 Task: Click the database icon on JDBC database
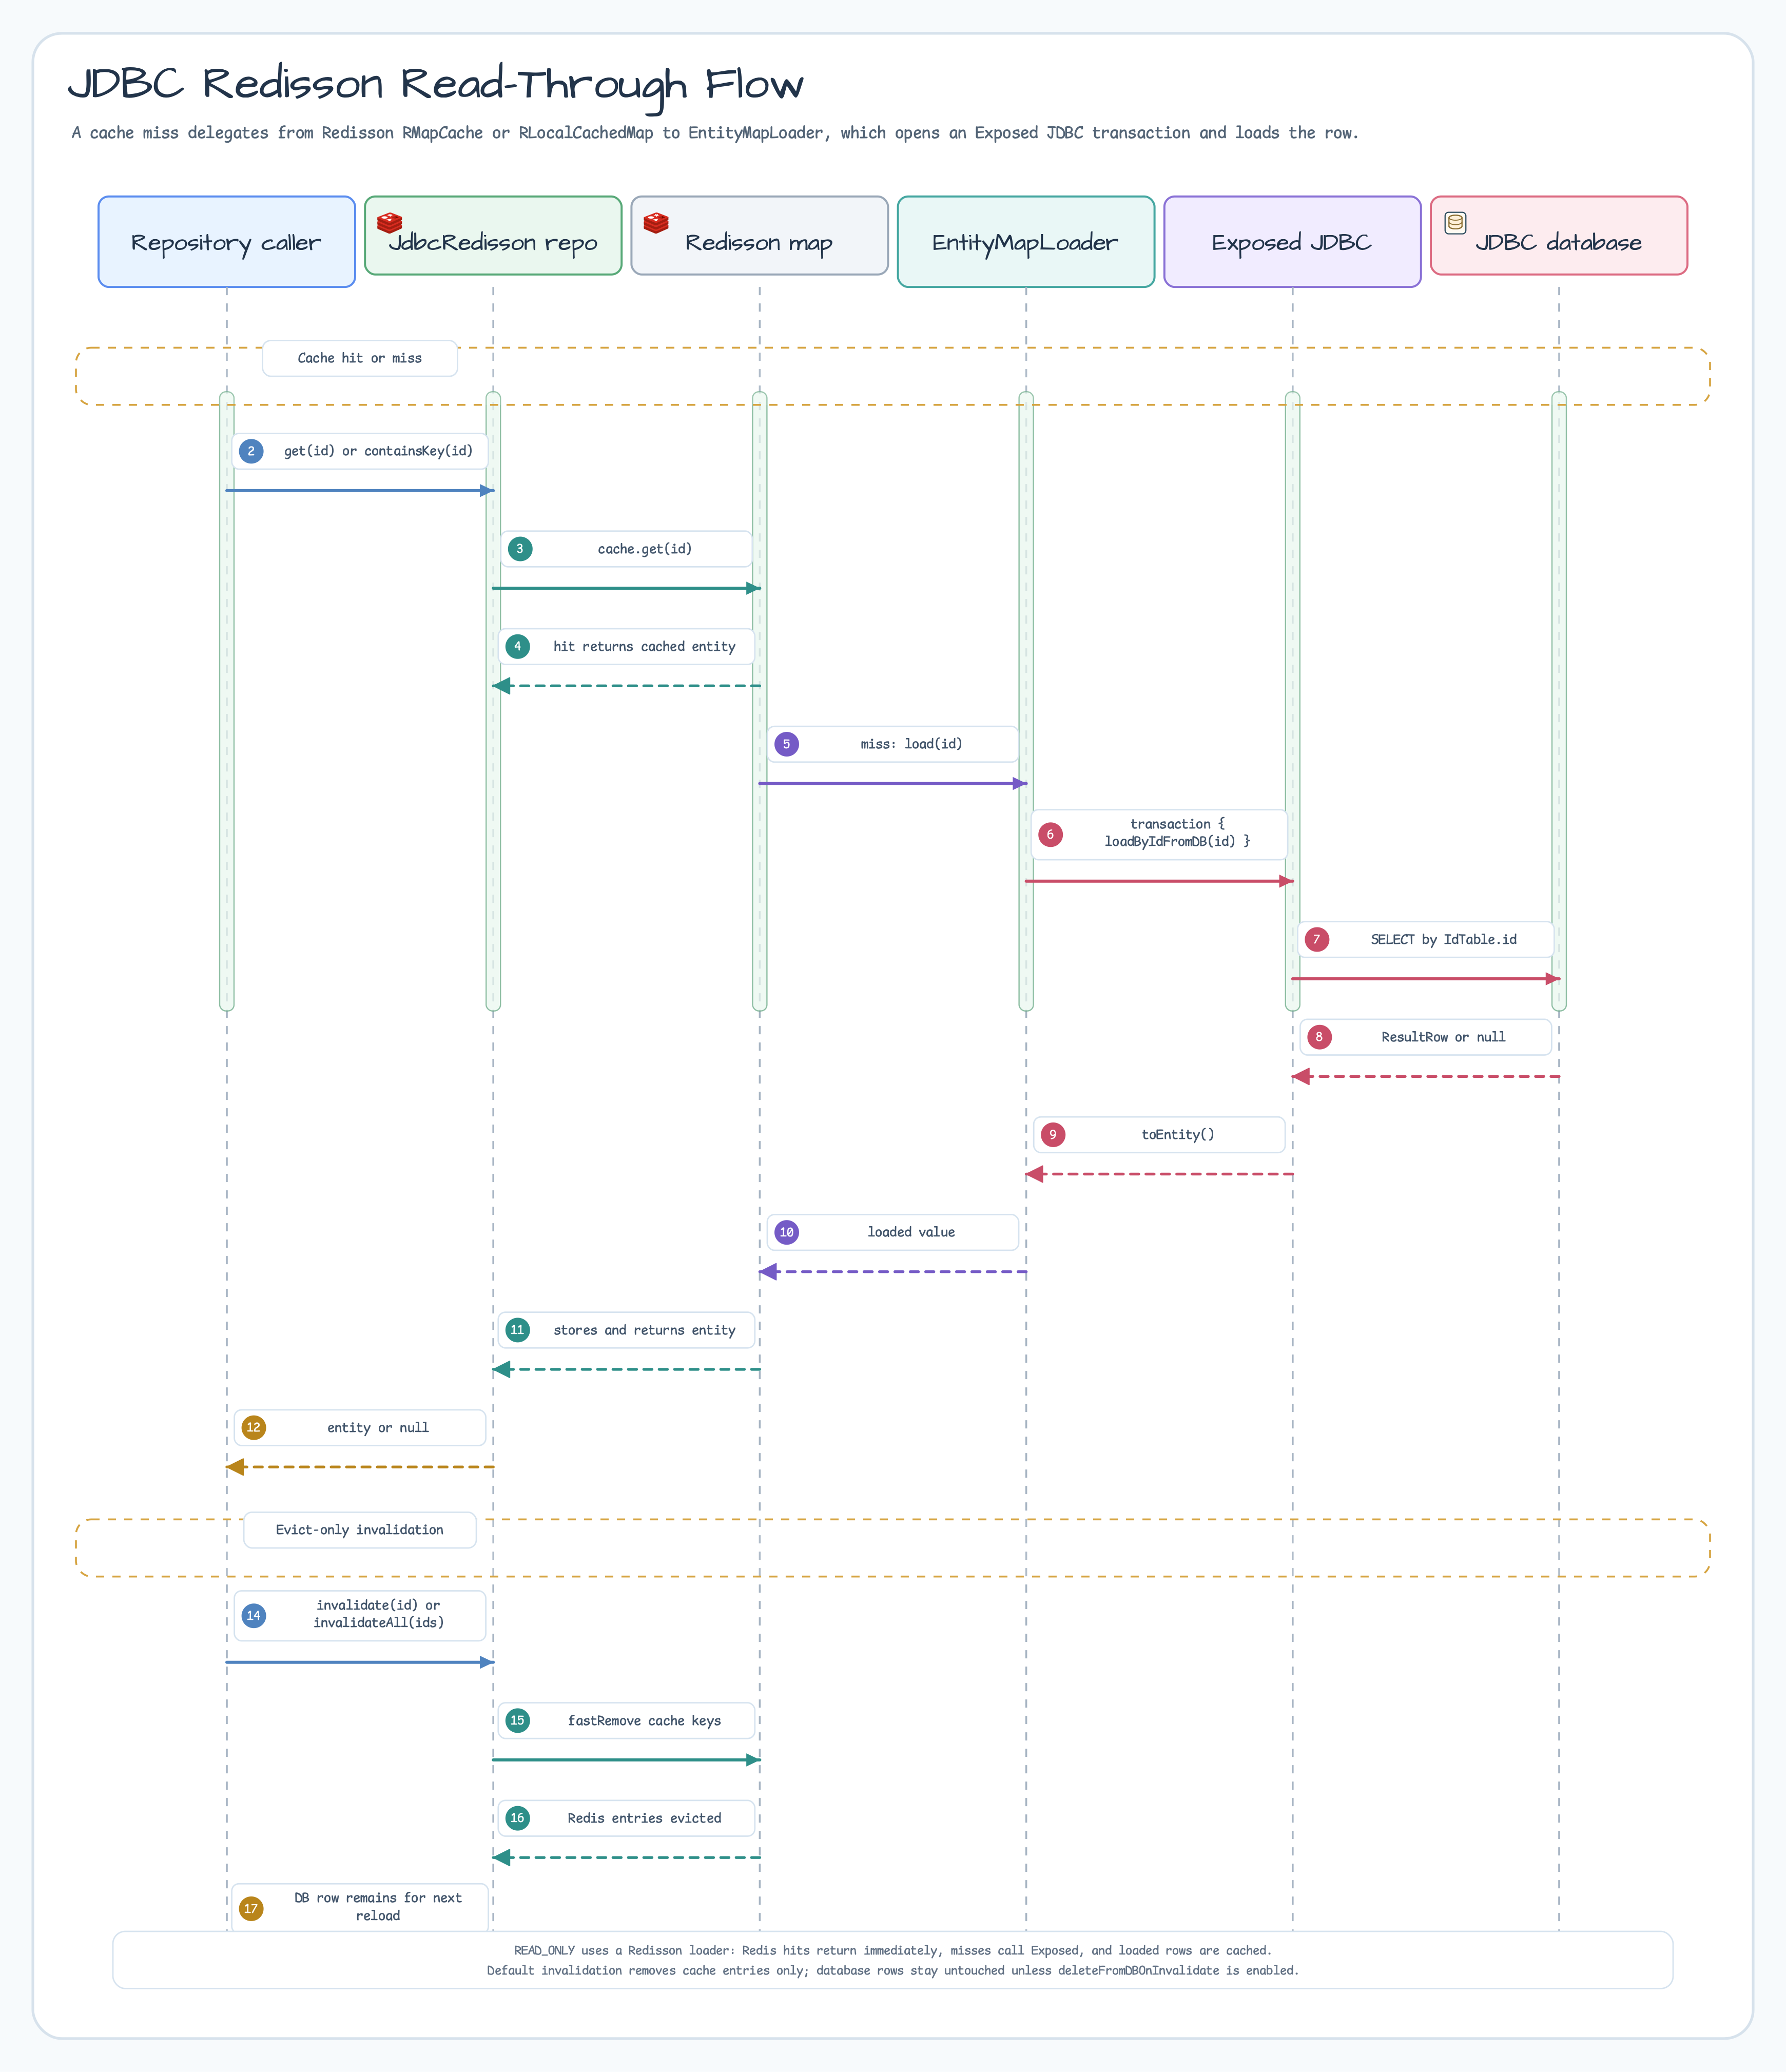(1456, 222)
